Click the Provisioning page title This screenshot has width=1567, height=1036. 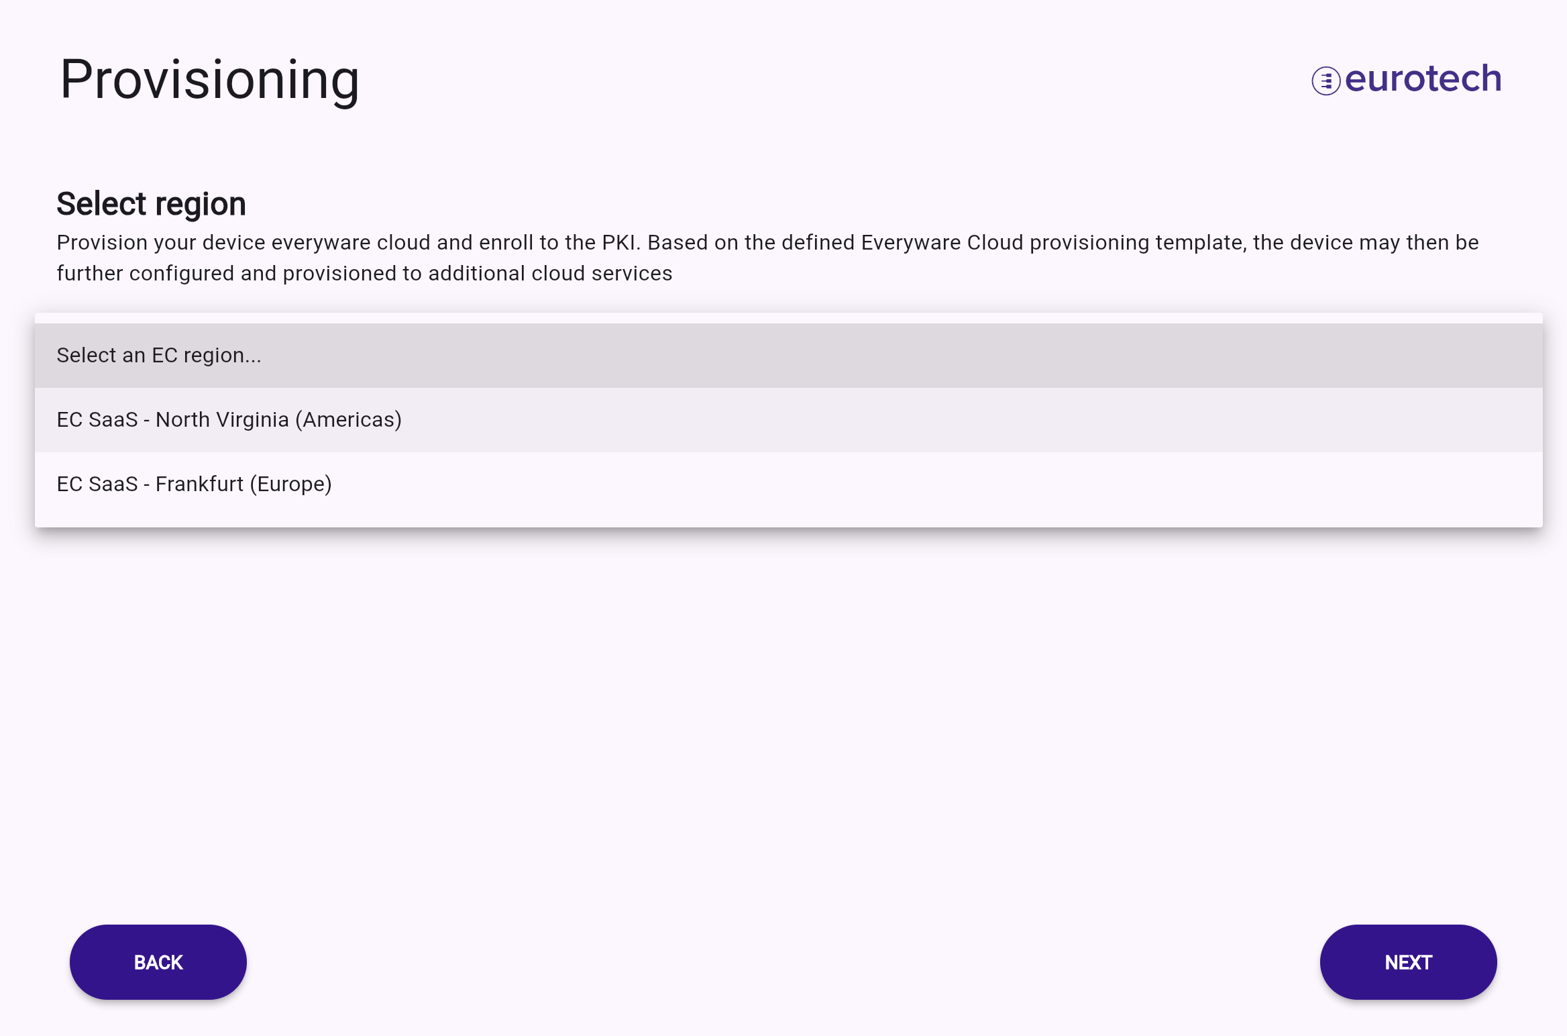point(210,80)
